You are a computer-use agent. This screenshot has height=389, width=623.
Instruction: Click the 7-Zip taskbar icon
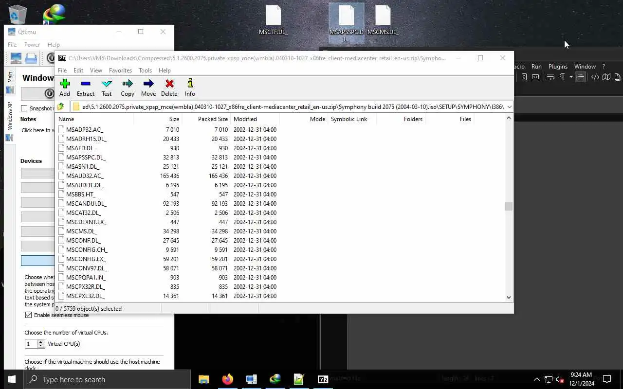pyautogui.click(x=323, y=379)
